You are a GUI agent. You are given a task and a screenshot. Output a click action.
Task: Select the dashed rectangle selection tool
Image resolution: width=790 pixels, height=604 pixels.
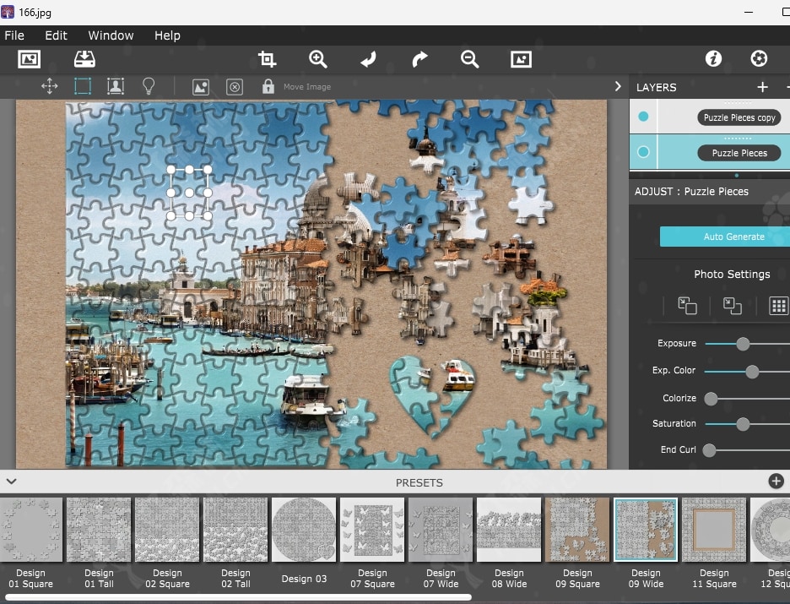click(83, 86)
